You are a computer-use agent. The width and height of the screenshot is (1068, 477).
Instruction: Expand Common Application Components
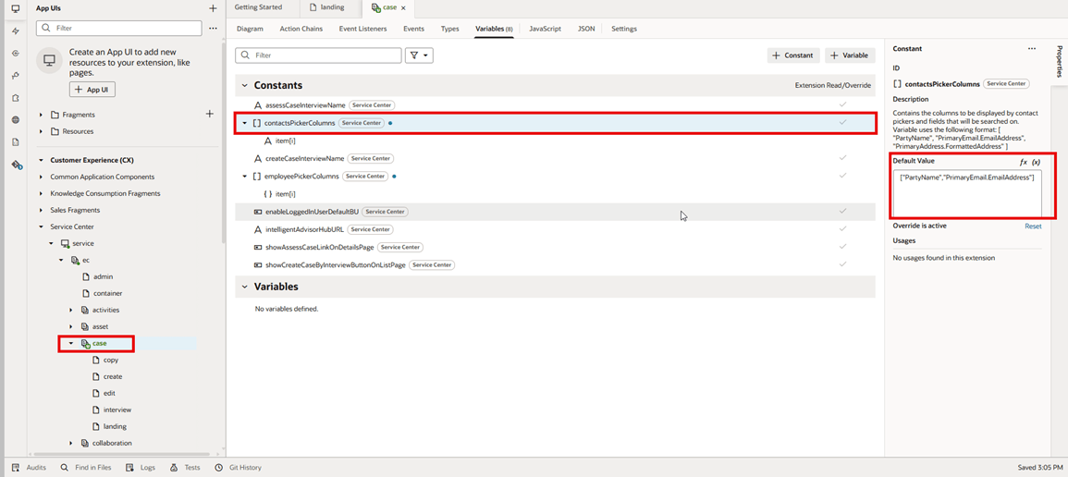[41, 177]
